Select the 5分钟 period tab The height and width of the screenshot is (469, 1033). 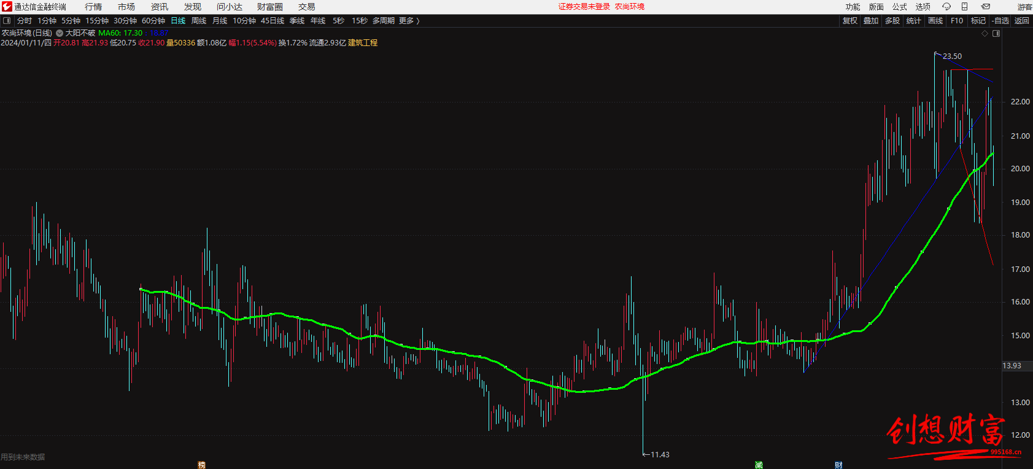(71, 21)
